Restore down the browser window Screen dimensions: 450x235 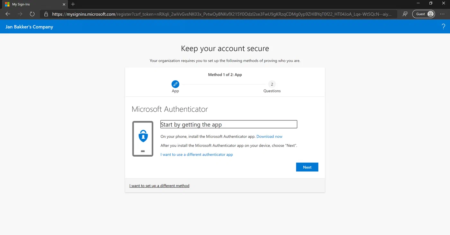pos(431,4)
